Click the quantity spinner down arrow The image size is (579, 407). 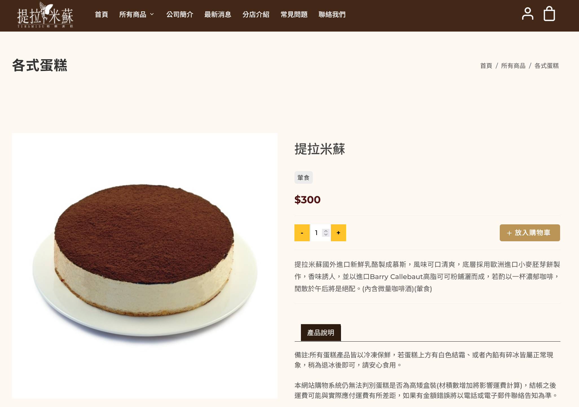tap(326, 235)
